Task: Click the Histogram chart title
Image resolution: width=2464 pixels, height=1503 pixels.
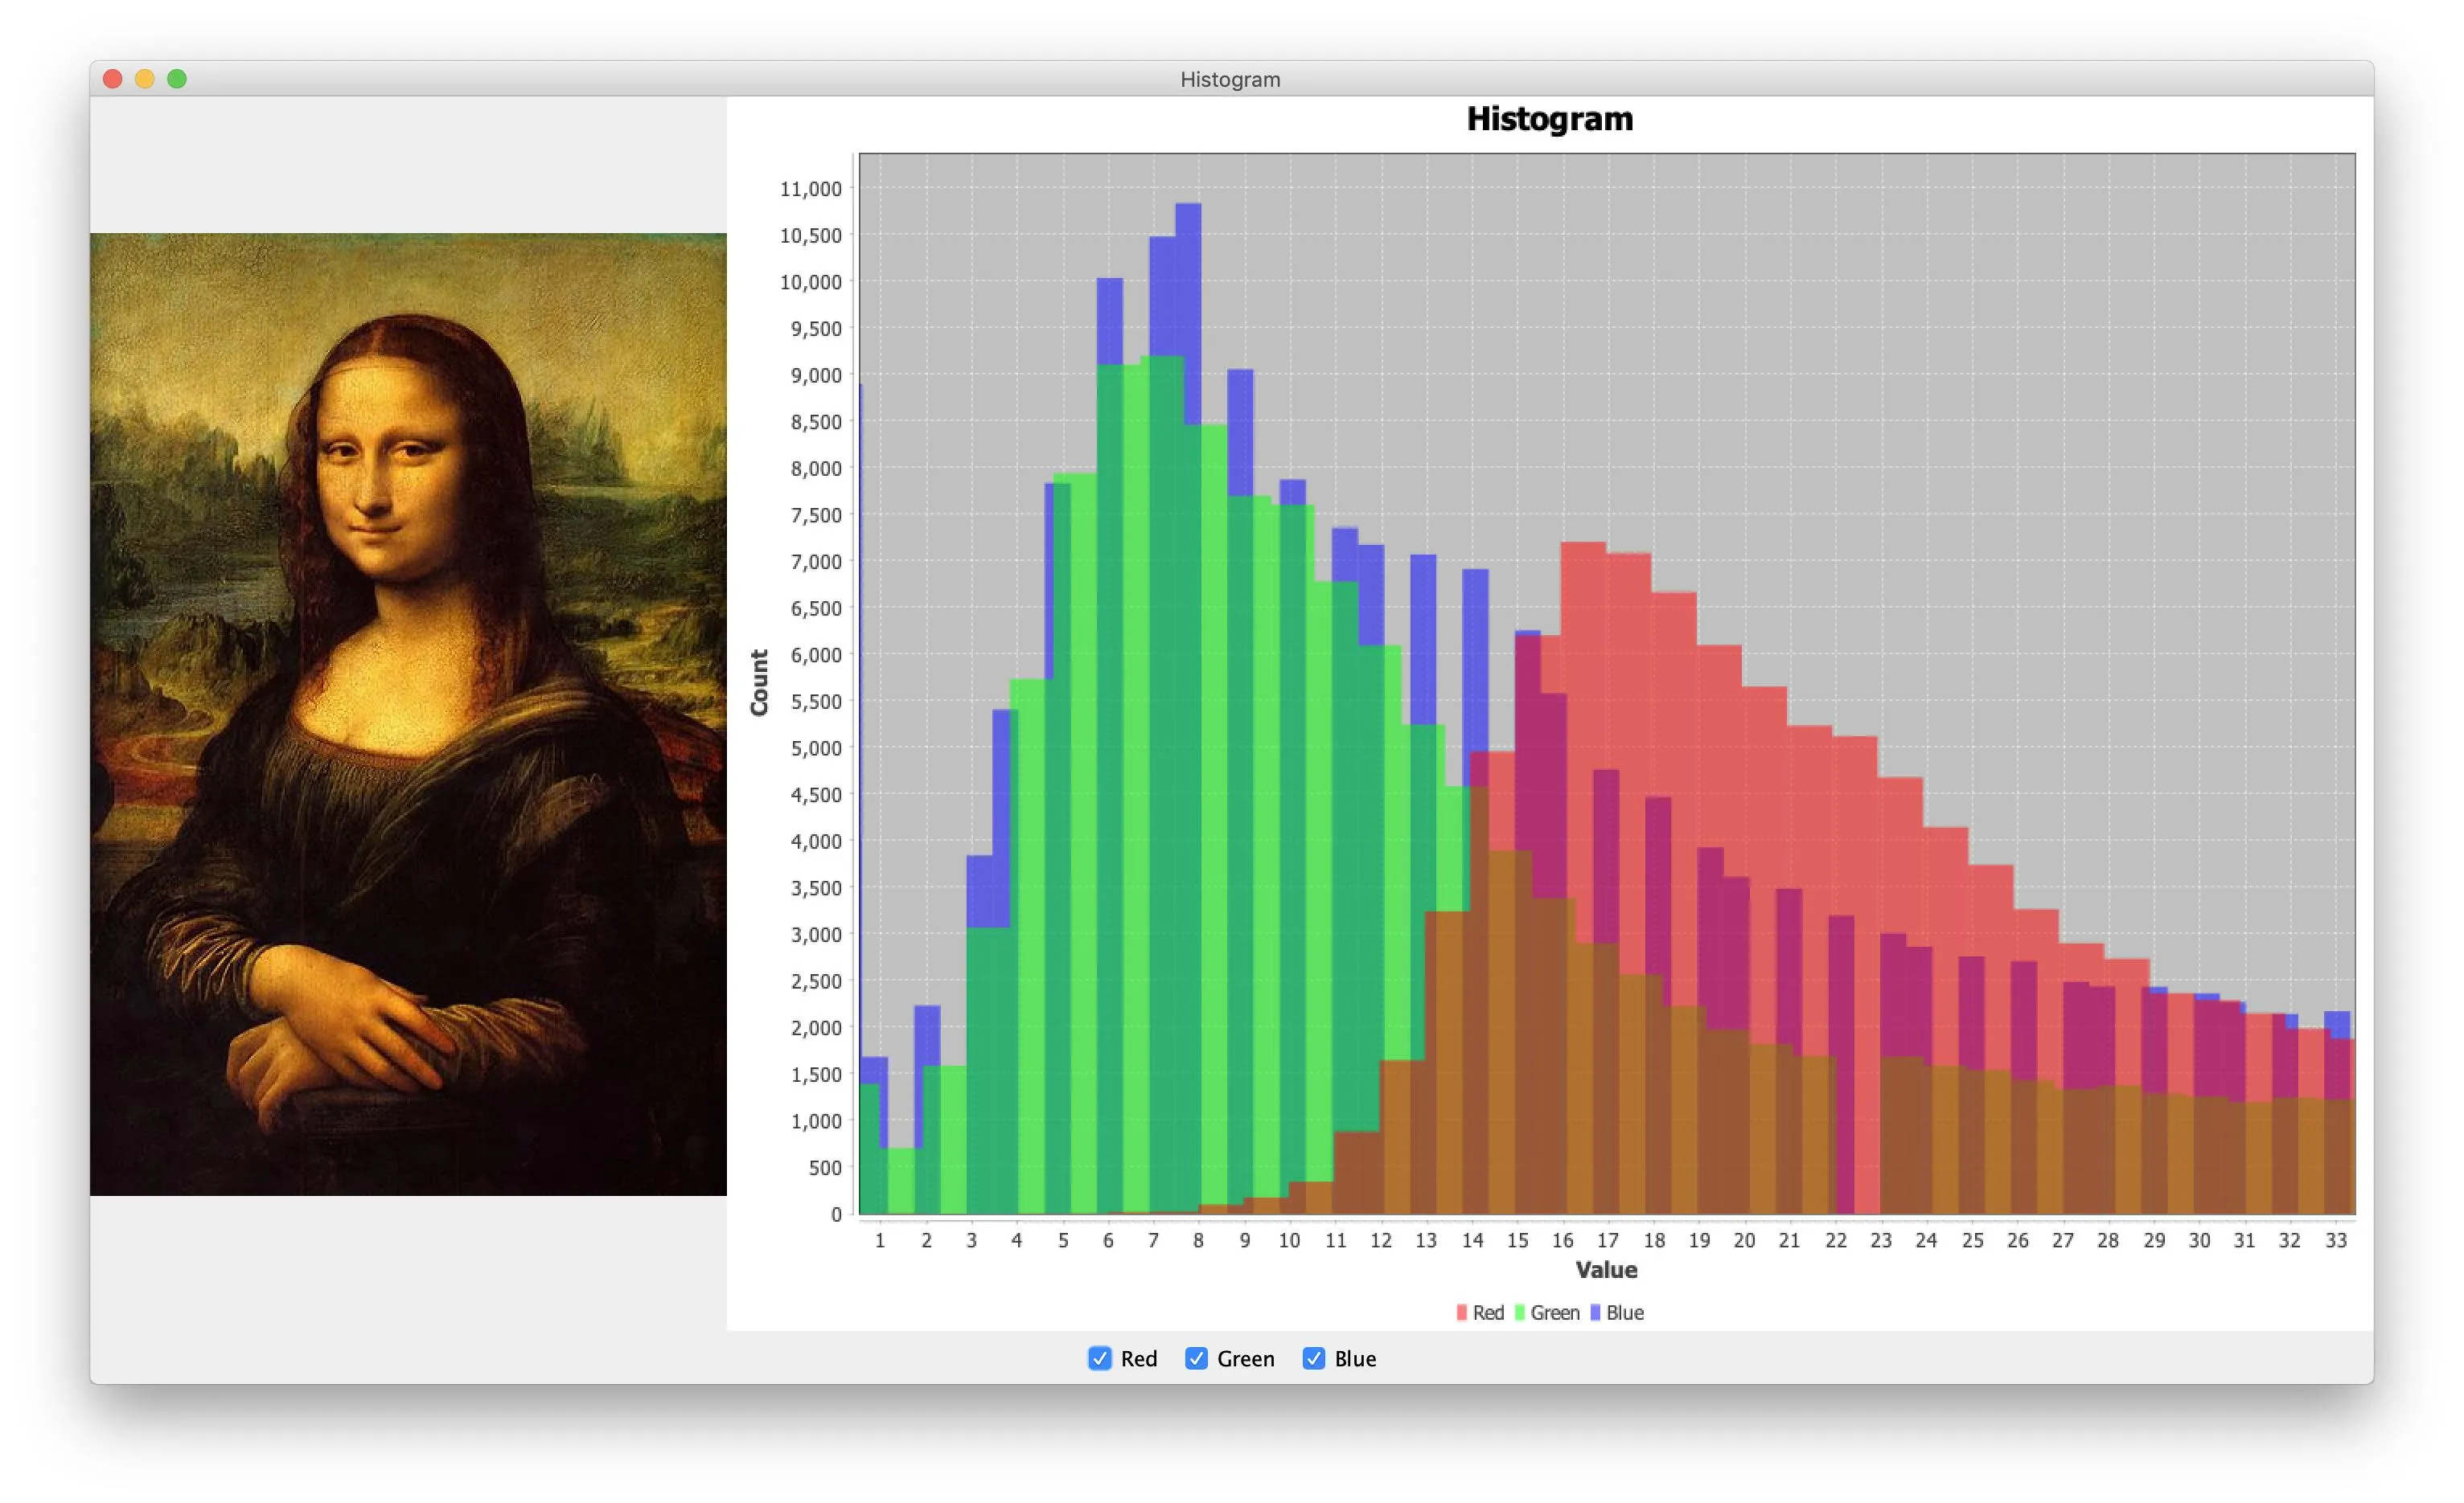Action: tap(1549, 119)
